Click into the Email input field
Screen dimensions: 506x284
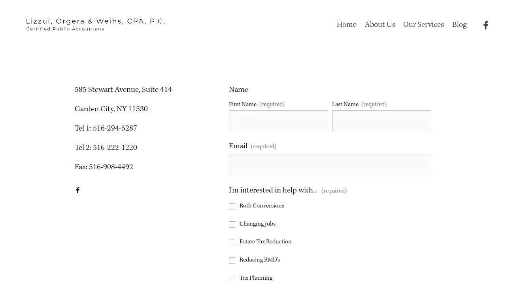[x=330, y=165]
